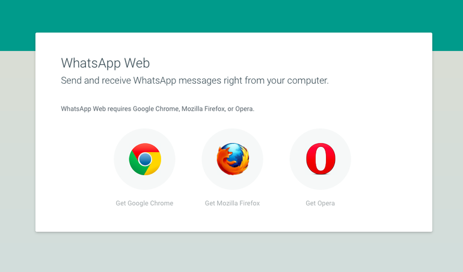Click 'Google Chrome' in the requirements text
The image size is (463, 272).
156,109
